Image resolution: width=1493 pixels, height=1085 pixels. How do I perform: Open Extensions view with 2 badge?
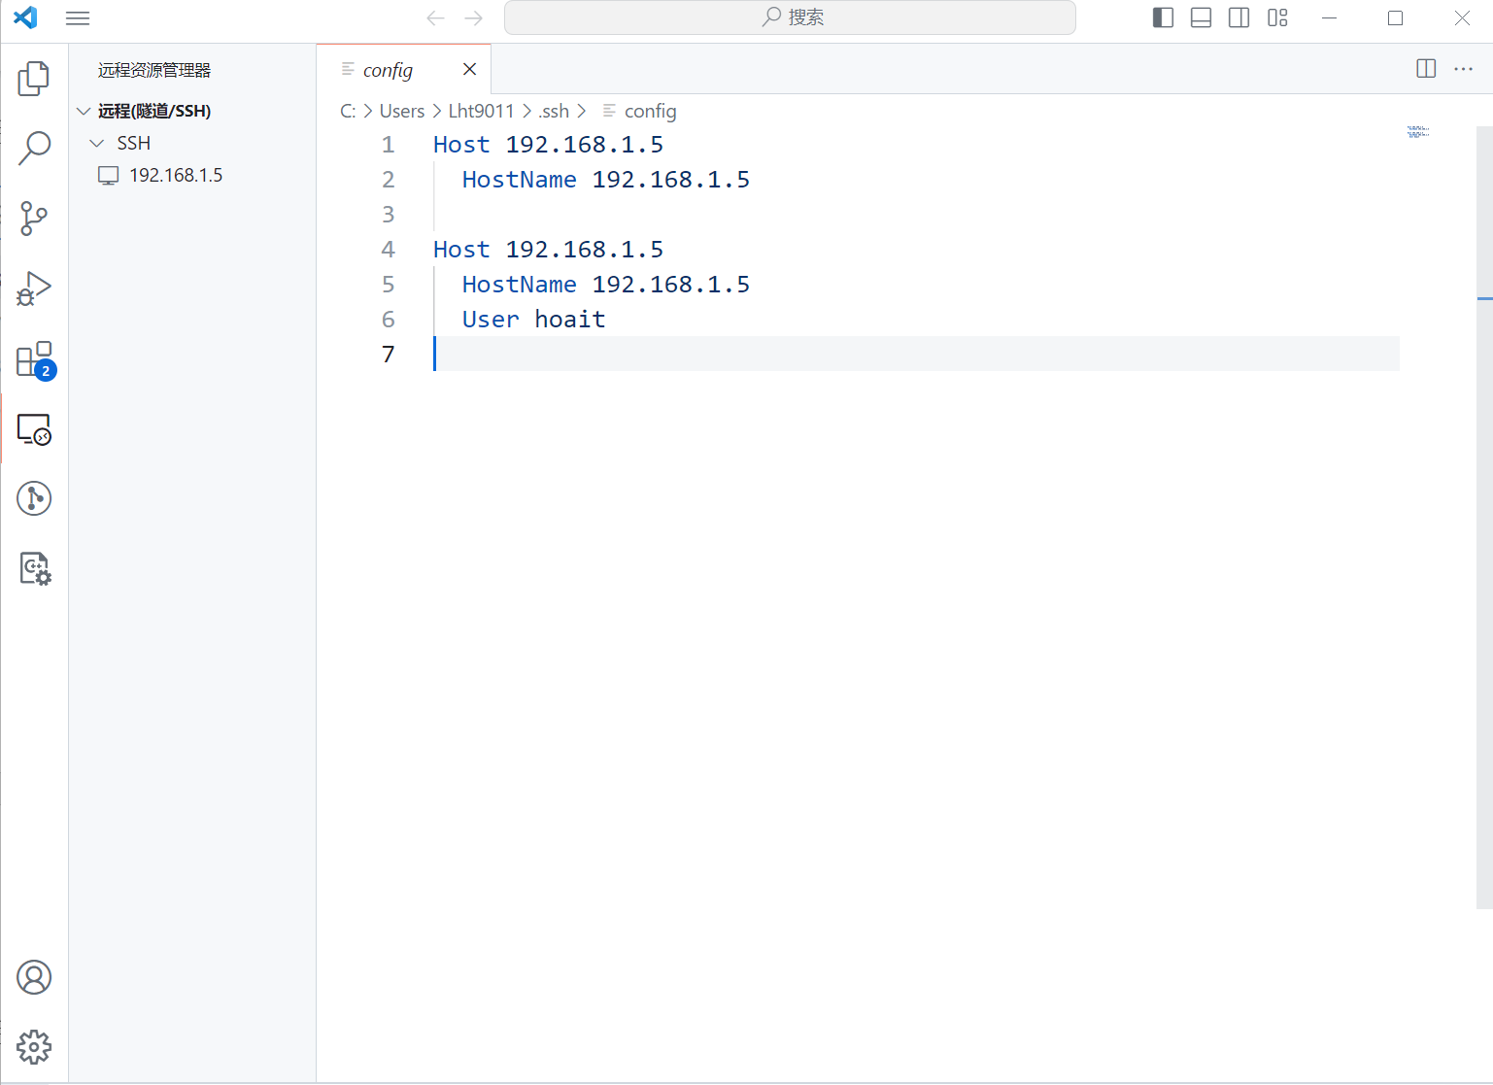[34, 359]
